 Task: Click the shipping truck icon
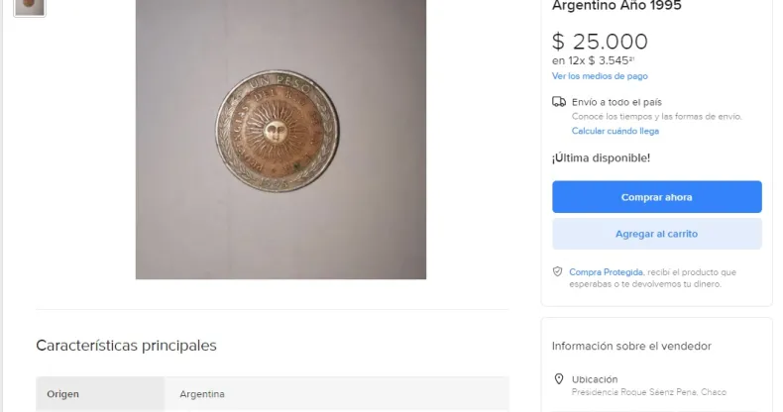click(x=559, y=102)
